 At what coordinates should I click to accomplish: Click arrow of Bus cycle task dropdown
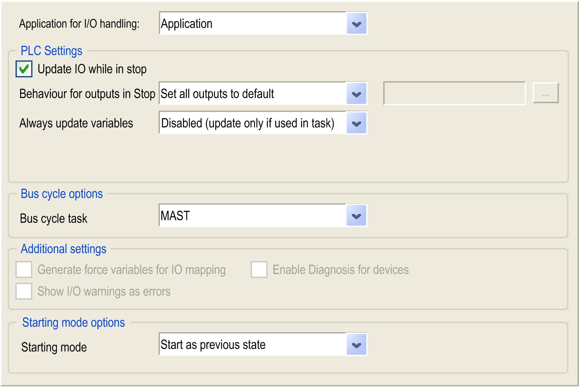356,216
